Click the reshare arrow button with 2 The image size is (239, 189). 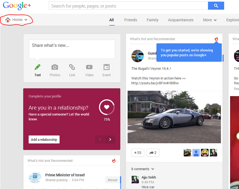153,153
